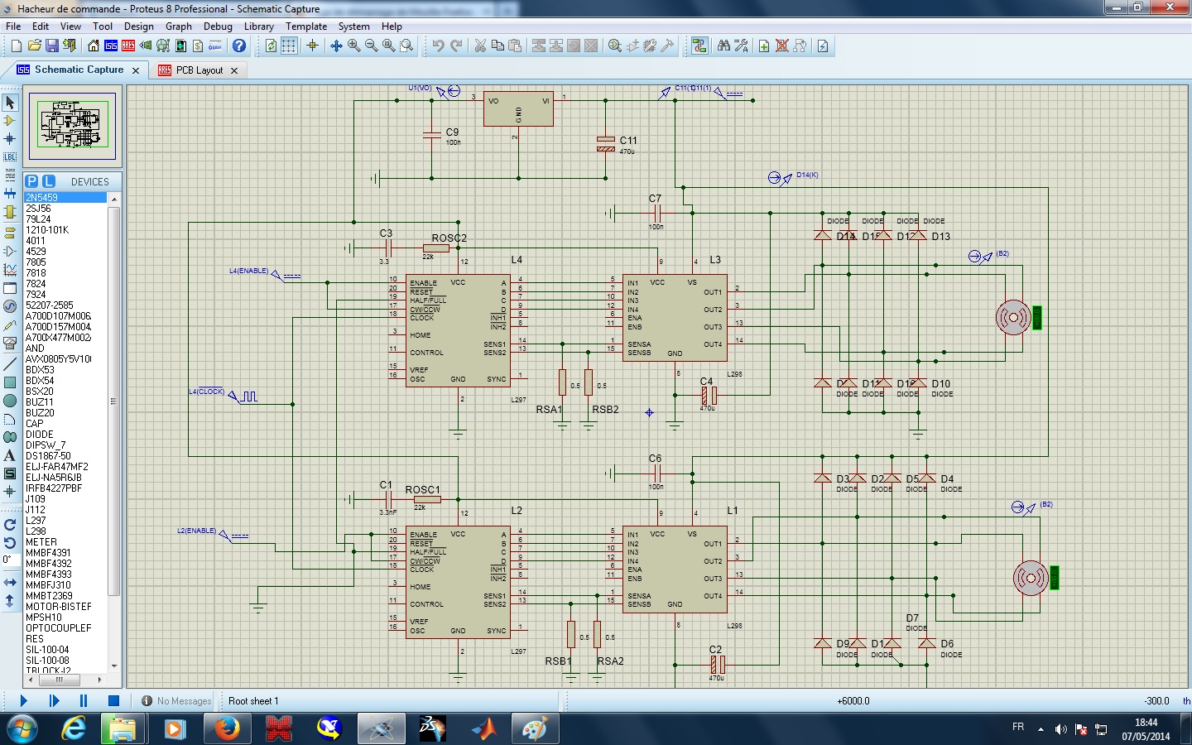The image size is (1192, 745).
Task: Open Firefox from the Windows taskbar
Action: (226, 729)
